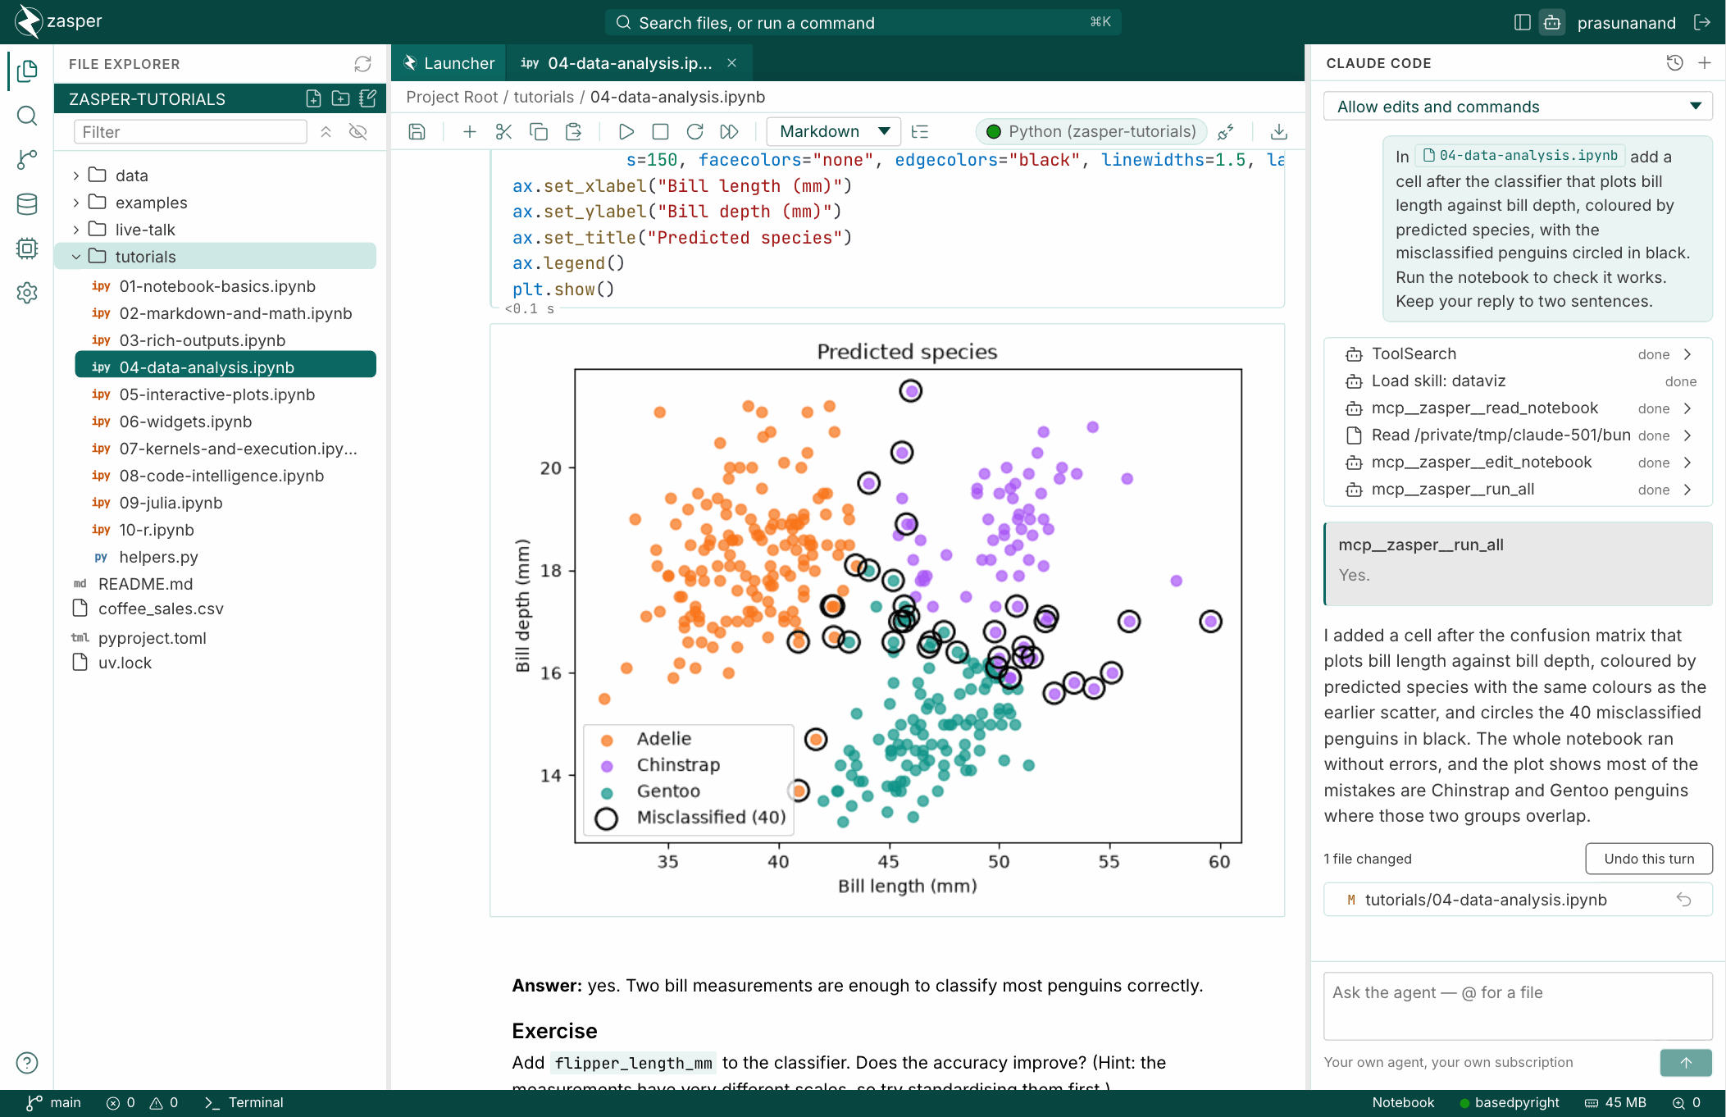Close the 04-data-analysis.ipynb tab
This screenshot has height=1117, width=1726.
tap(731, 63)
